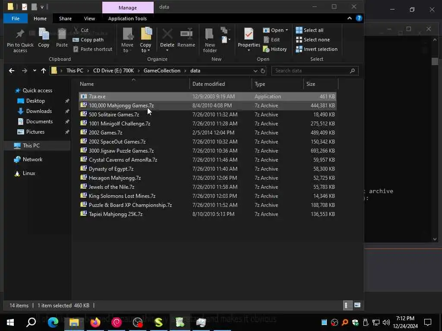Select 500 Solitaire Games.7z archive
The height and width of the screenshot is (331, 442).
click(x=208, y=115)
